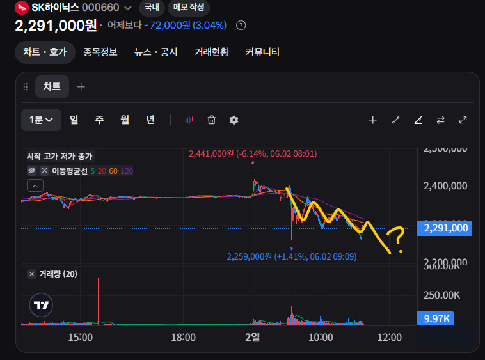Delete drawings with the trash icon
Screen dimensions: 485x360
(212, 120)
